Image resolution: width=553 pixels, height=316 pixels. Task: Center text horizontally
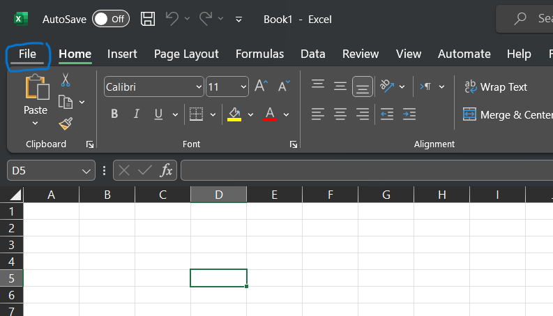340,114
